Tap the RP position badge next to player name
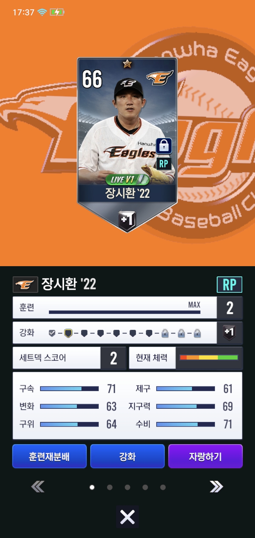This screenshot has width=255, height=538. (229, 285)
